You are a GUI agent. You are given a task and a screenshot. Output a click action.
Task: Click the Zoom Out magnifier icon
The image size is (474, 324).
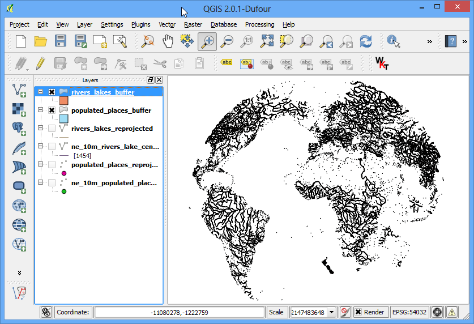pyautogui.click(x=227, y=41)
